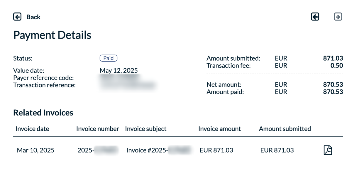359x169 pixels.
Task: Click the Invoice subject column header
Action: coord(145,129)
